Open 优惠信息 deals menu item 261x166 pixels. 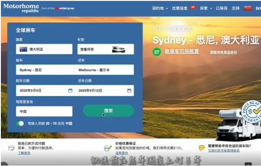pyautogui.click(x=180, y=8)
